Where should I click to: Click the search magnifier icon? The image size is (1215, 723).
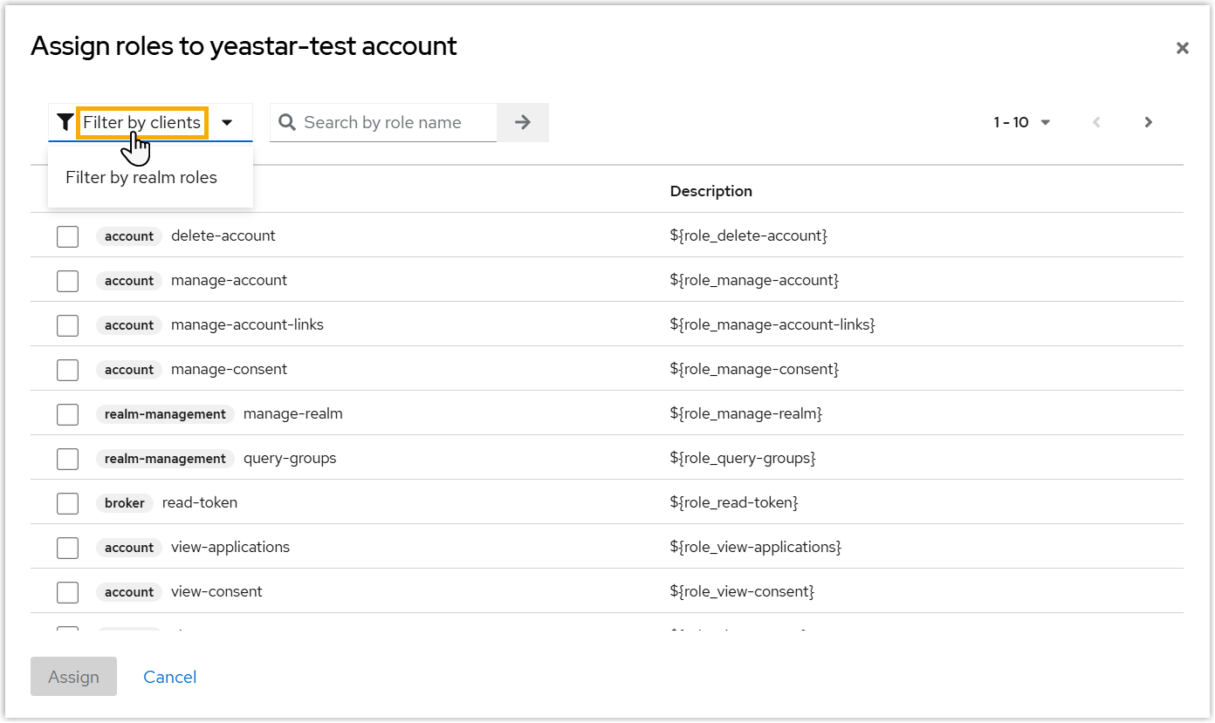287,123
